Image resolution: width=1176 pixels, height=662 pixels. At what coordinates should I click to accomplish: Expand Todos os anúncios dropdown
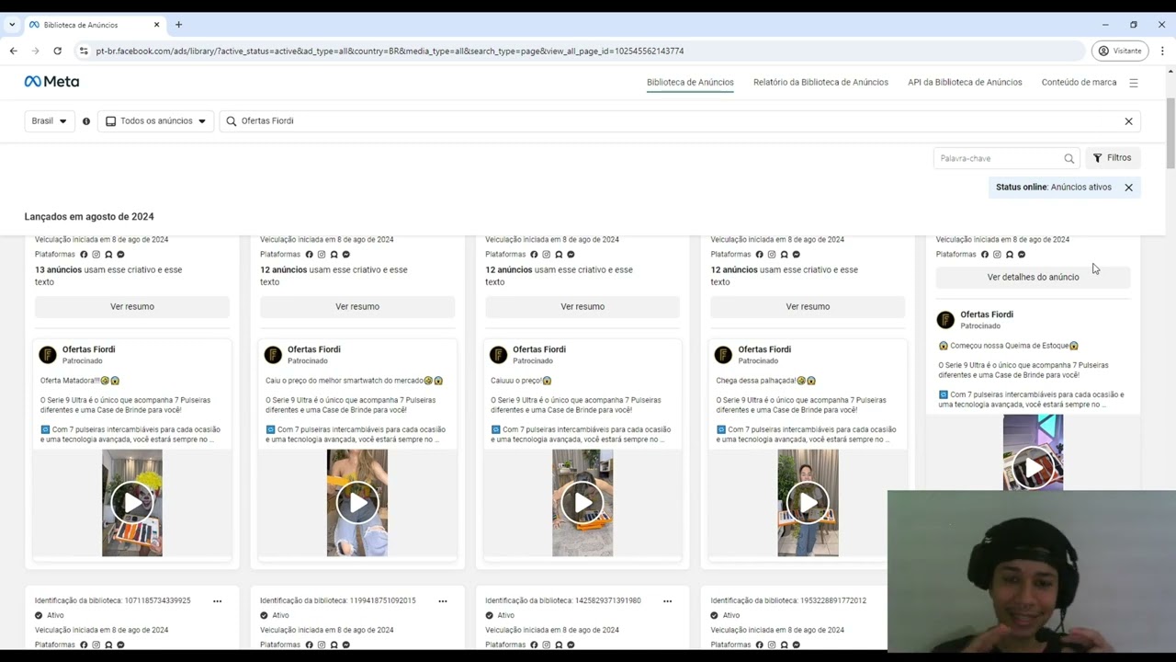[155, 120]
